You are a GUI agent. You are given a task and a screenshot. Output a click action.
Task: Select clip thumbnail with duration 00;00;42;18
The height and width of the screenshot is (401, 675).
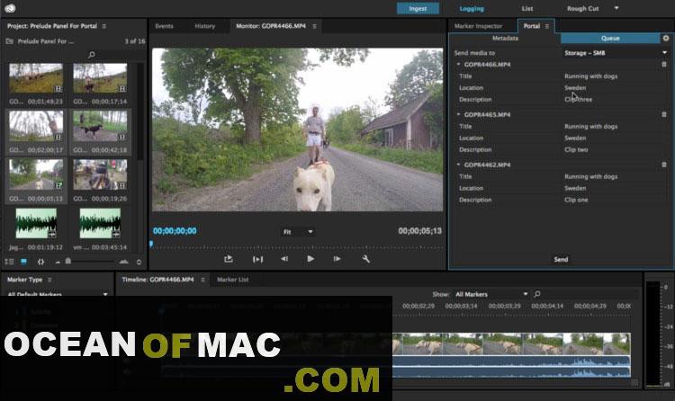coord(100,126)
